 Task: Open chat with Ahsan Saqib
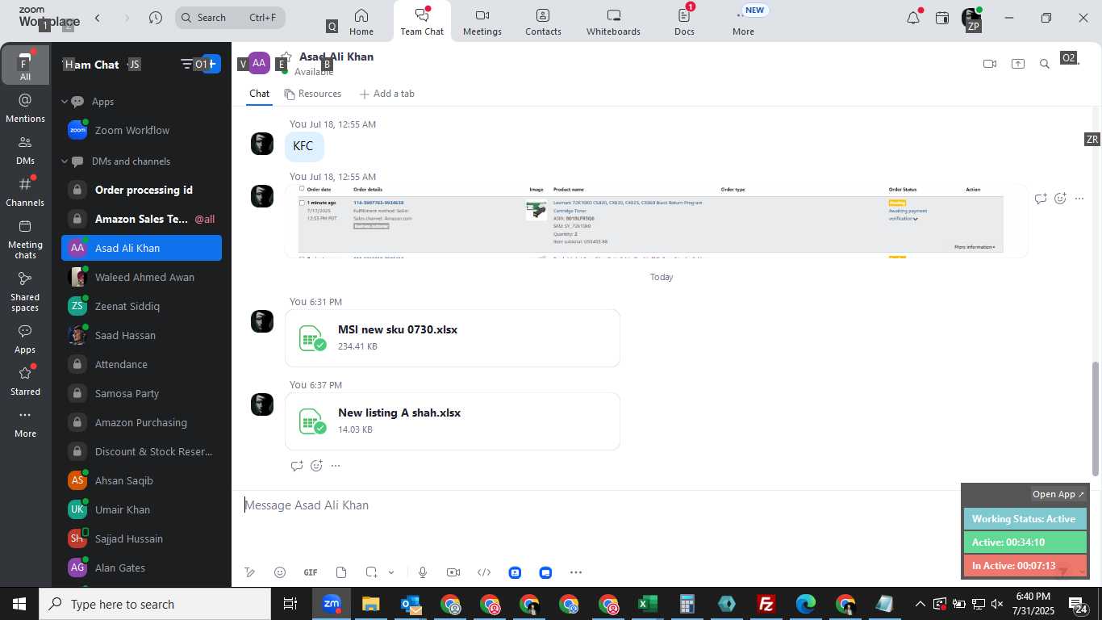click(x=141, y=480)
